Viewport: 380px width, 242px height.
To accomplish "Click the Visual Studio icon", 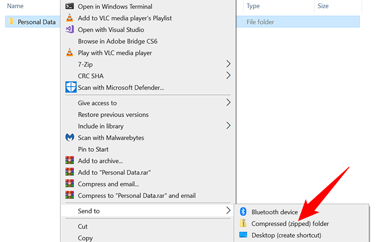I will click(x=70, y=29).
